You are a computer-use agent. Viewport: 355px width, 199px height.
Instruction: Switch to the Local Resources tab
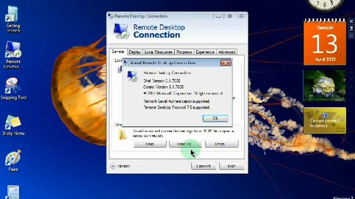(x=159, y=52)
